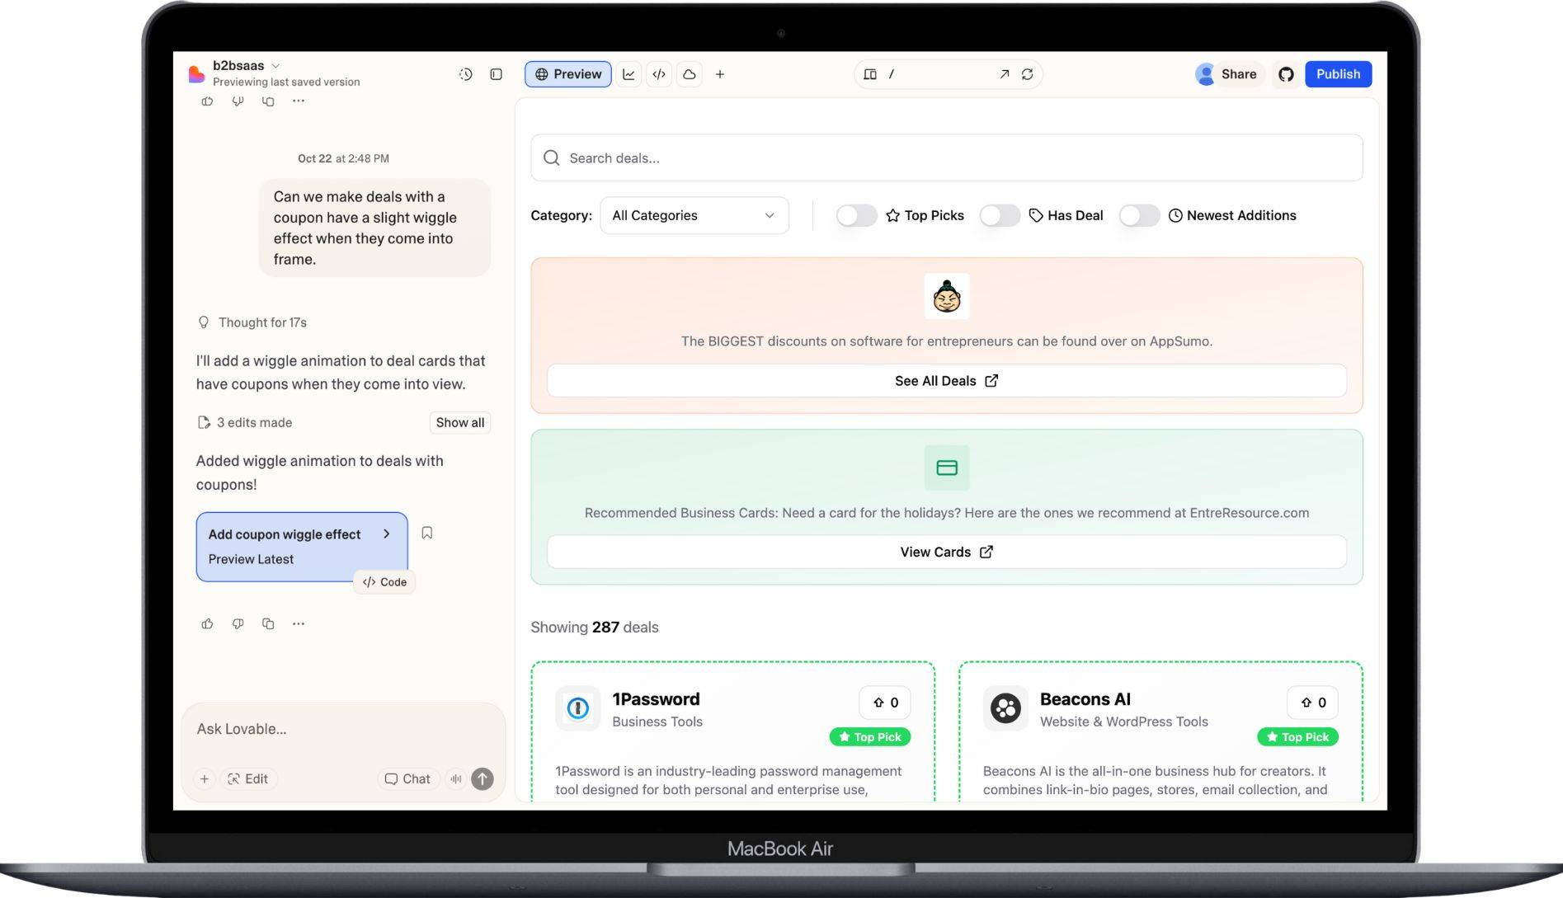Expand the Add coupon wiggle effect card
The height and width of the screenshot is (898, 1563).
(386, 534)
